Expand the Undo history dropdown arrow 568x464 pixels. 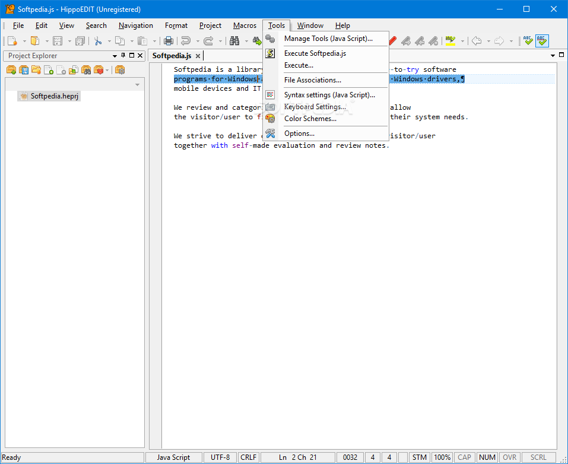pos(198,42)
